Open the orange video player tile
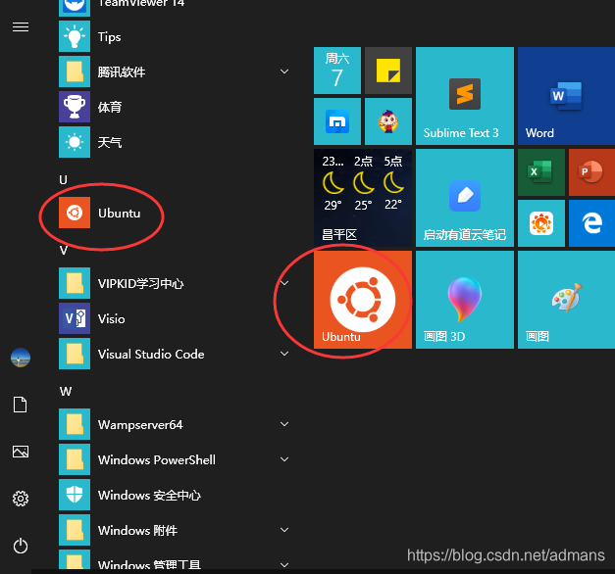The width and height of the screenshot is (615, 574). pyautogui.click(x=541, y=223)
